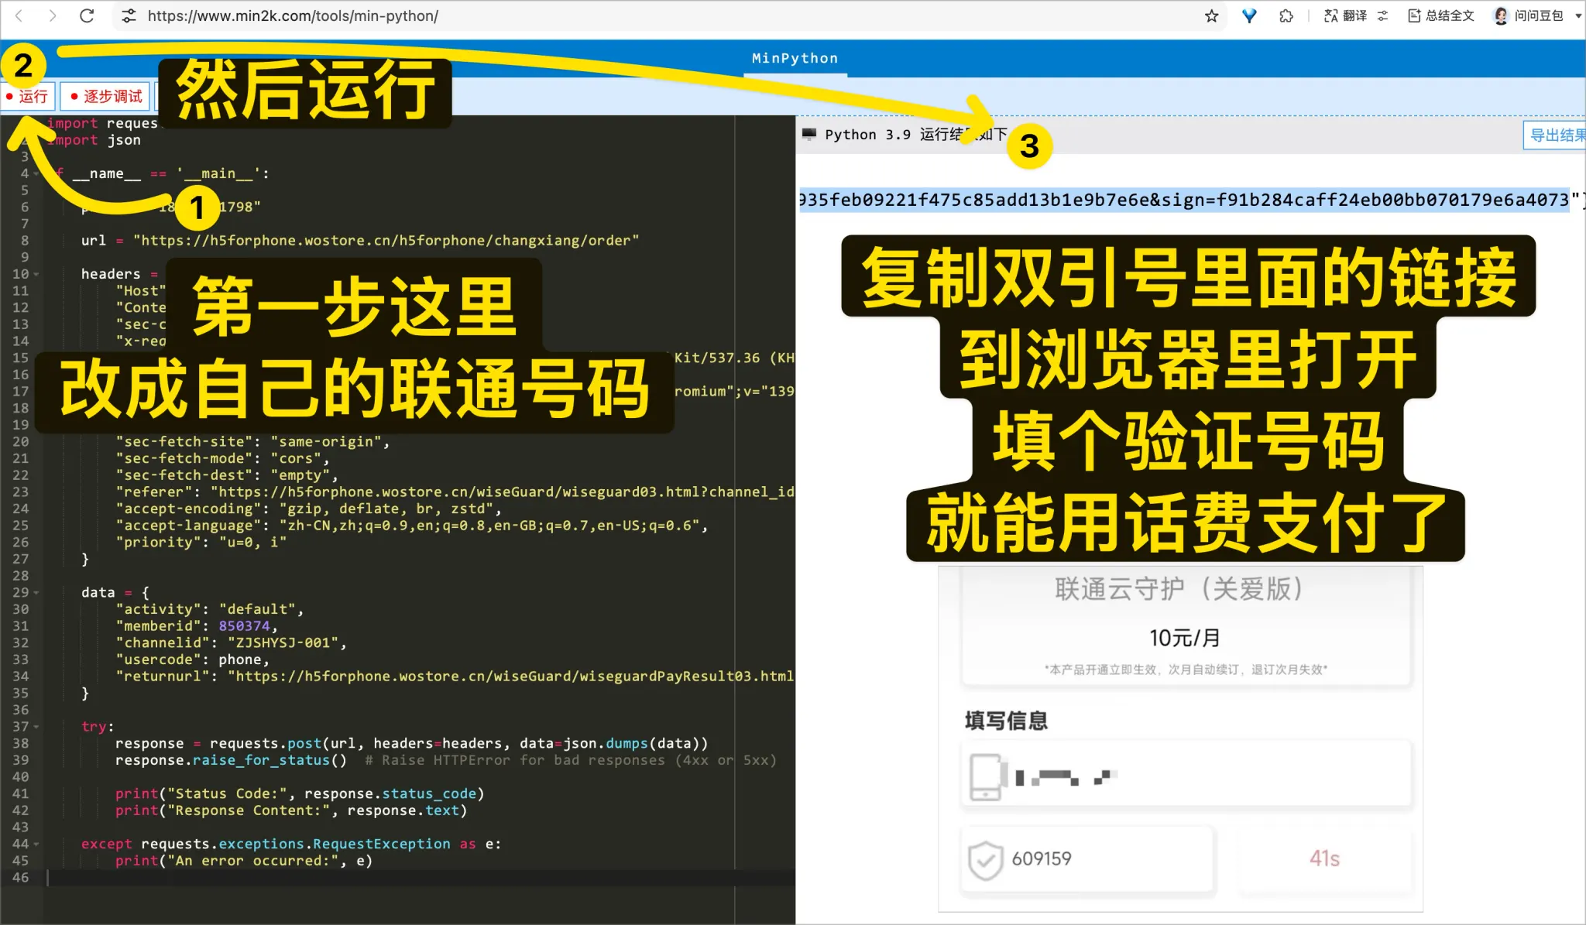Image resolution: width=1586 pixels, height=925 pixels.
Task: Open the 问问豆包 dropdown arrow
Action: pyautogui.click(x=1578, y=15)
